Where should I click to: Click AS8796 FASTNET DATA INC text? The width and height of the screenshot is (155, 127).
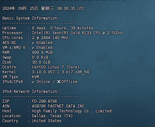click(x=58, y=106)
